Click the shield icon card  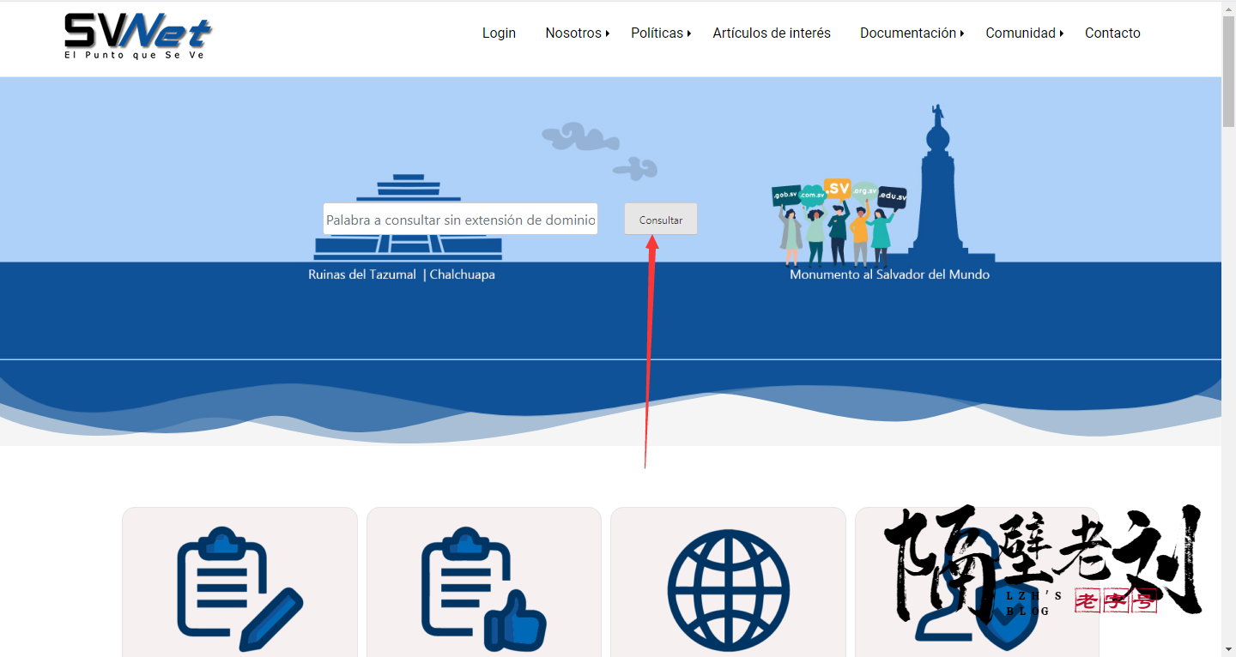click(977, 582)
